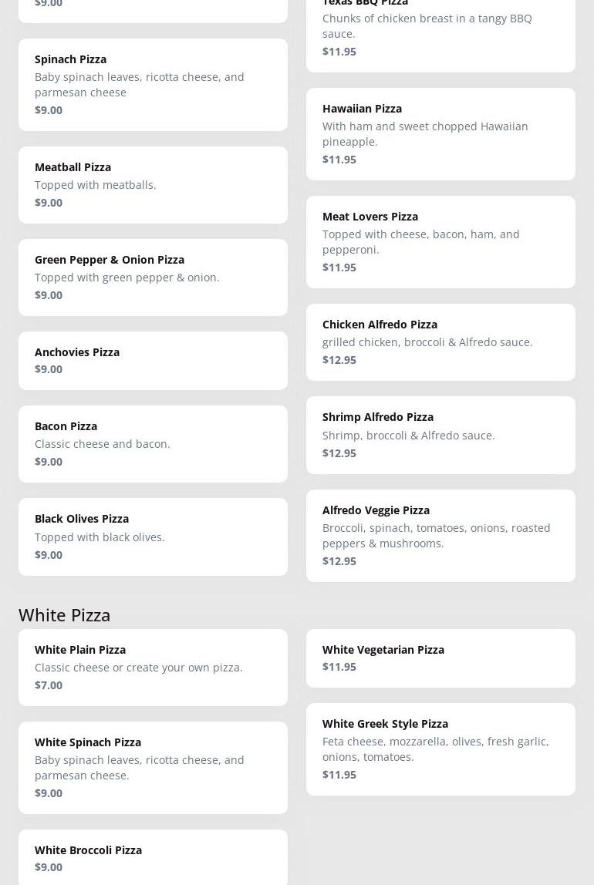Select the Meat Lovers Pizza card
The width and height of the screenshot is (594, 885).
pos(440,242)
